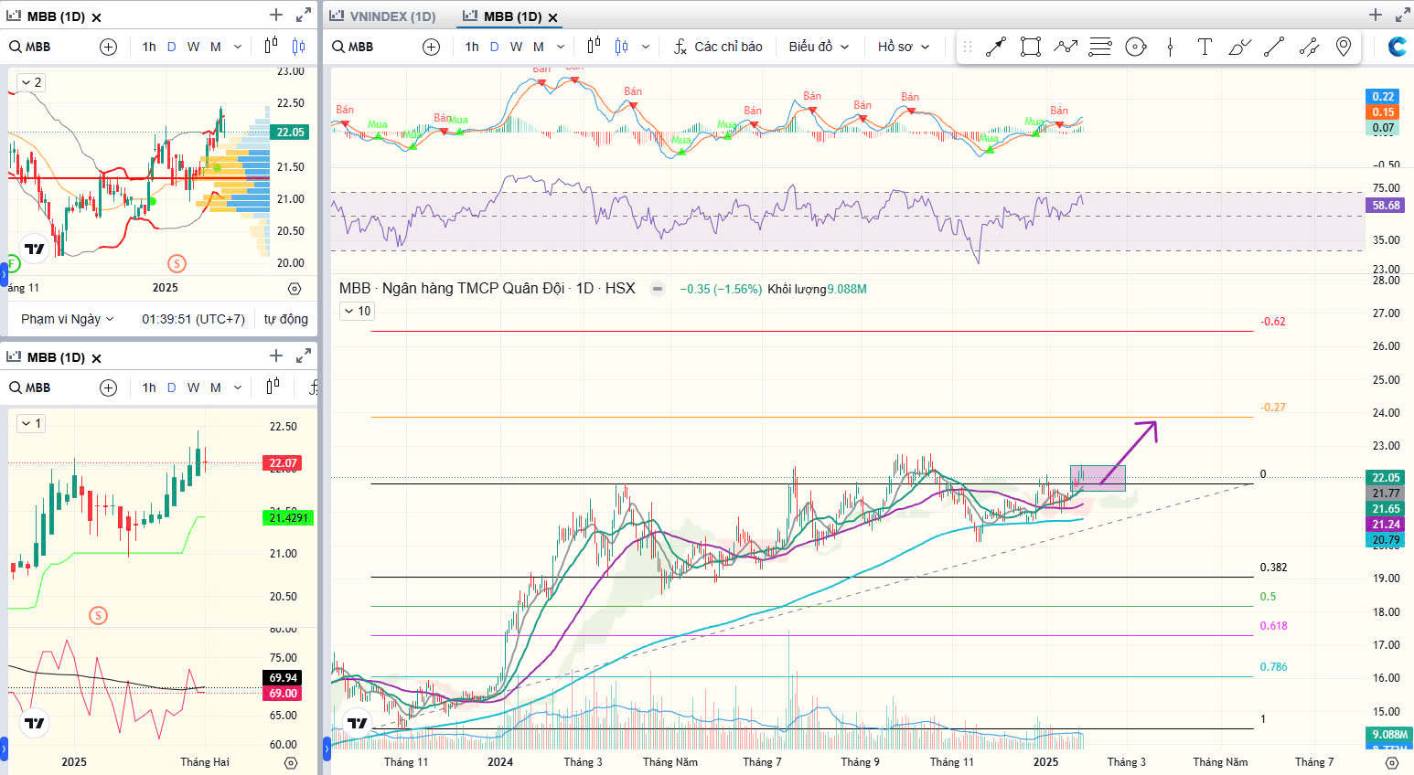Image resolution: width=1414 pixels, height=775 pixels.
Task: Maximize the bottom-left MBB panel
Action: tap(304, 356)
